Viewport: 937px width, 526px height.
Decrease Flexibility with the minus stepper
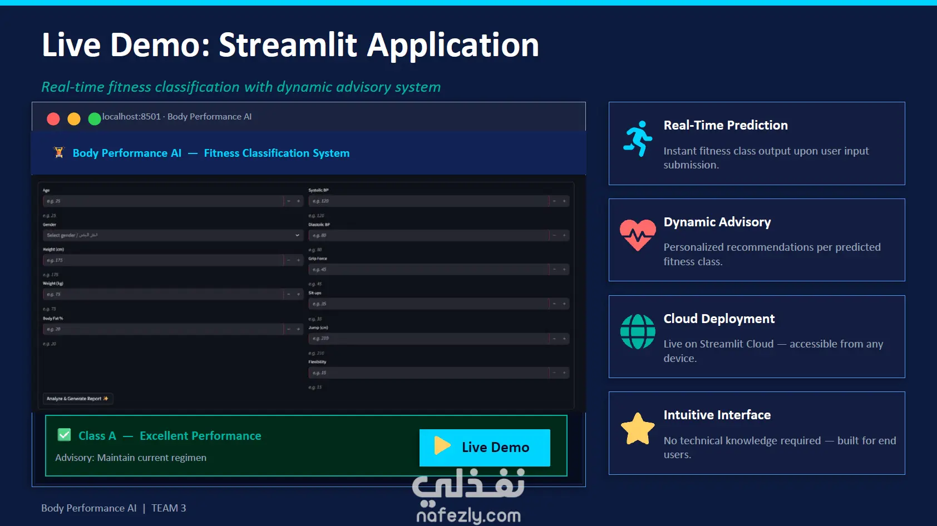554,373
